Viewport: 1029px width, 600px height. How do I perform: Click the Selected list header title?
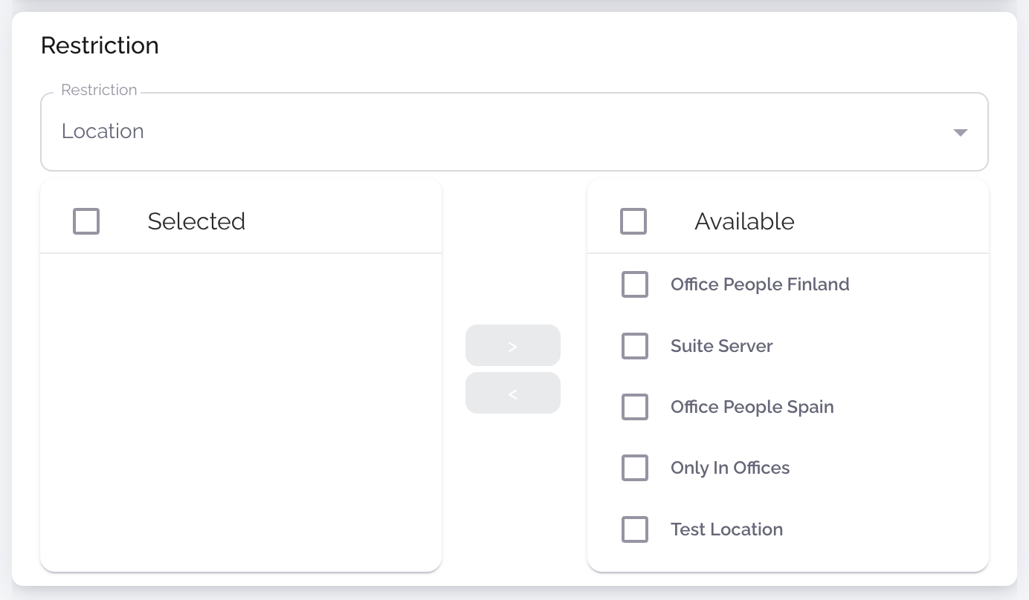coord(196,221)
